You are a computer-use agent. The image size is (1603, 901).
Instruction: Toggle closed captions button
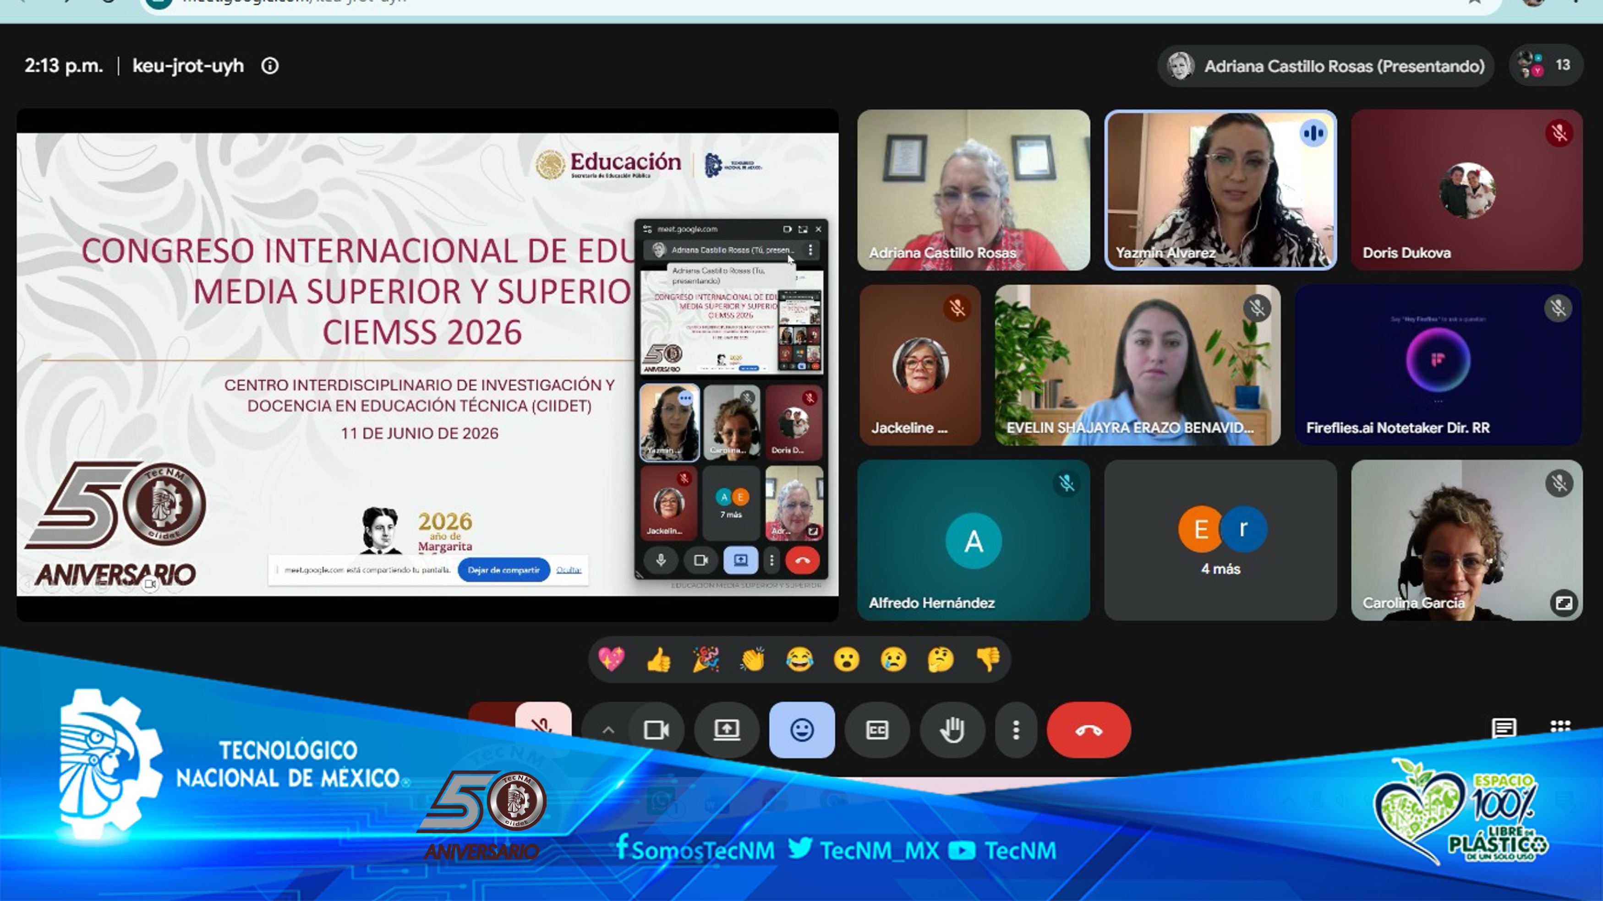[x=877, y=730]
